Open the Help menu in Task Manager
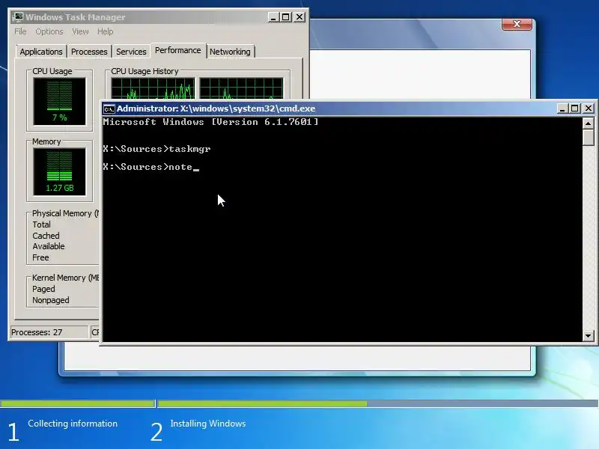This screenshot has width=599, height=449. pos(105,31)
